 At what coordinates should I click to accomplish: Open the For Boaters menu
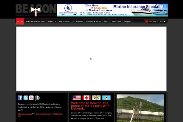coord(78,21)
